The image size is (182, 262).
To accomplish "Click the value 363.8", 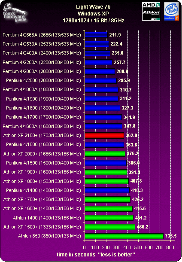I will pos(131,145).
